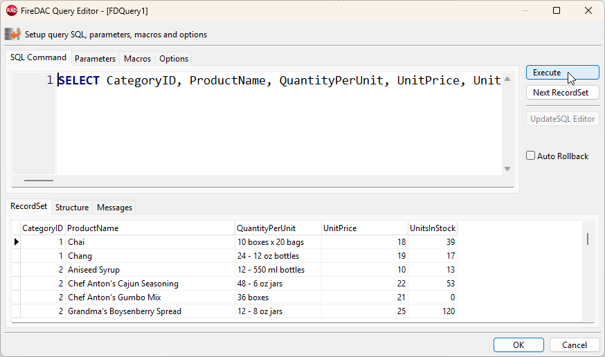605x357 pixels.
Task: Click the UpdateSQL Editor button
Action: (563, 119)
